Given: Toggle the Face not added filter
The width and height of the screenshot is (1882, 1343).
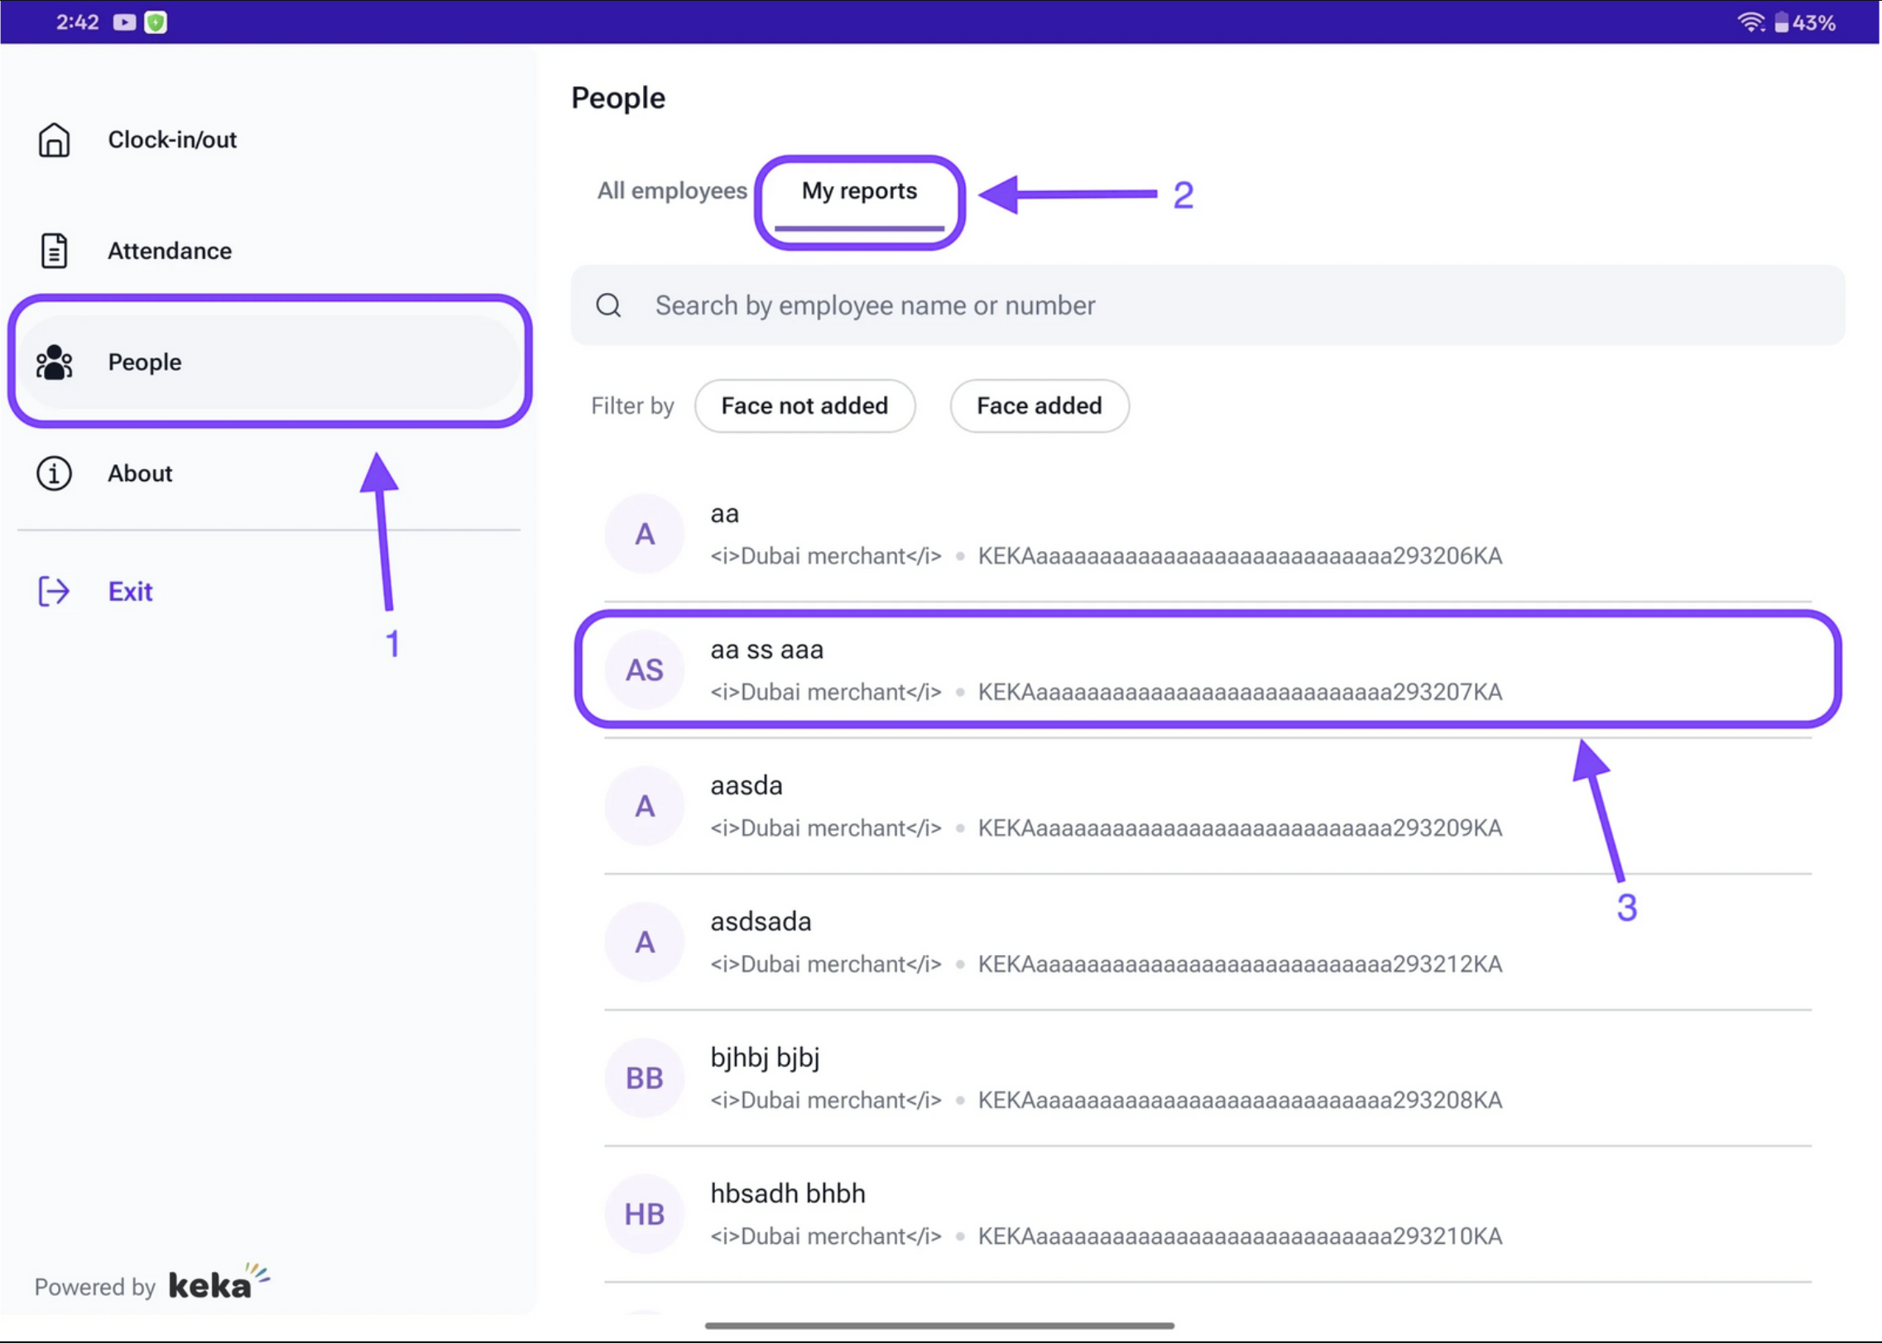Looking at the screenshot, I should [x=804, y=405].
